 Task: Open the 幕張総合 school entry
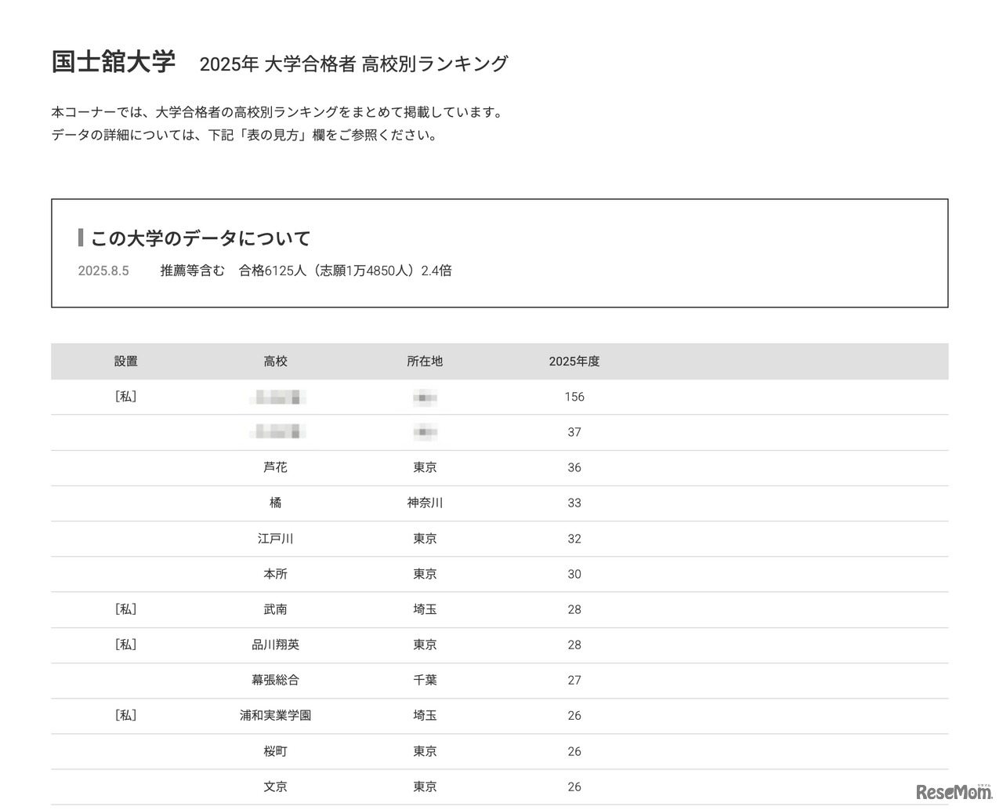click(x=276, y=681)
